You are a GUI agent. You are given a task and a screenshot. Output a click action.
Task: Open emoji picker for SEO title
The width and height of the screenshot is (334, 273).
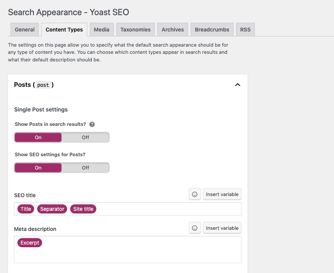(x=194, y=194)
